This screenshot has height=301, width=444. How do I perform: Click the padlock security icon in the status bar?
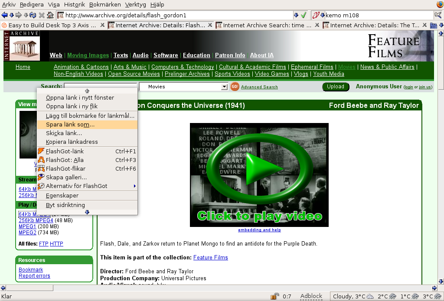(x=274, y=296)
